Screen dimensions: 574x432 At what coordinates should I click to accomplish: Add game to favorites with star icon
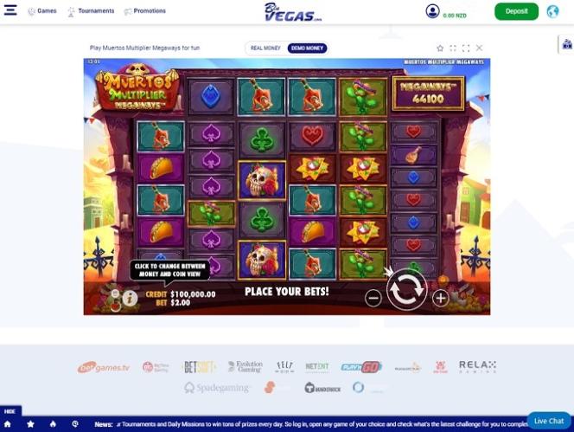click(x=440, y=48)
